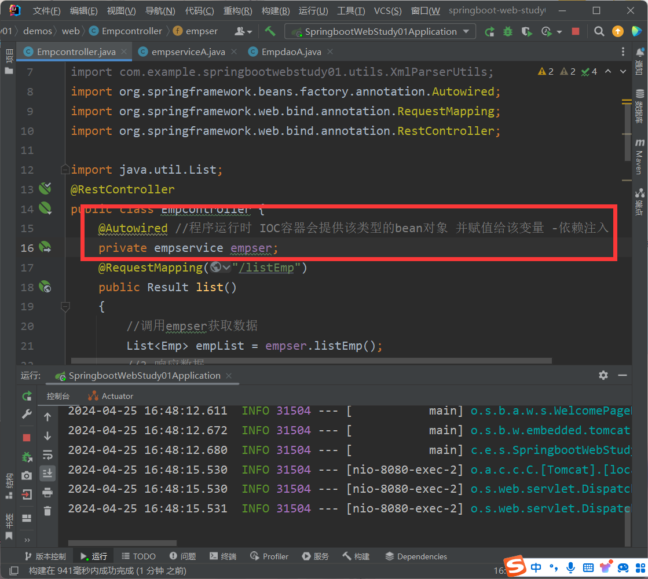Viewport: 648px width, 579px height.
Task: Expand the request mapping URL globe dropdown
Action: point(221,267)
